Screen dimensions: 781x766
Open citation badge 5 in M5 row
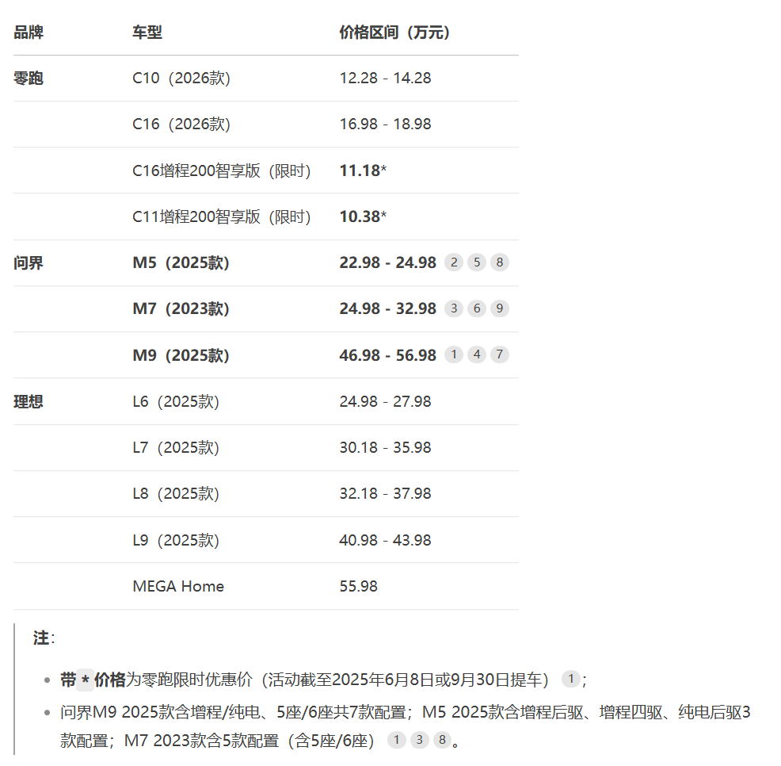point(477,262)
